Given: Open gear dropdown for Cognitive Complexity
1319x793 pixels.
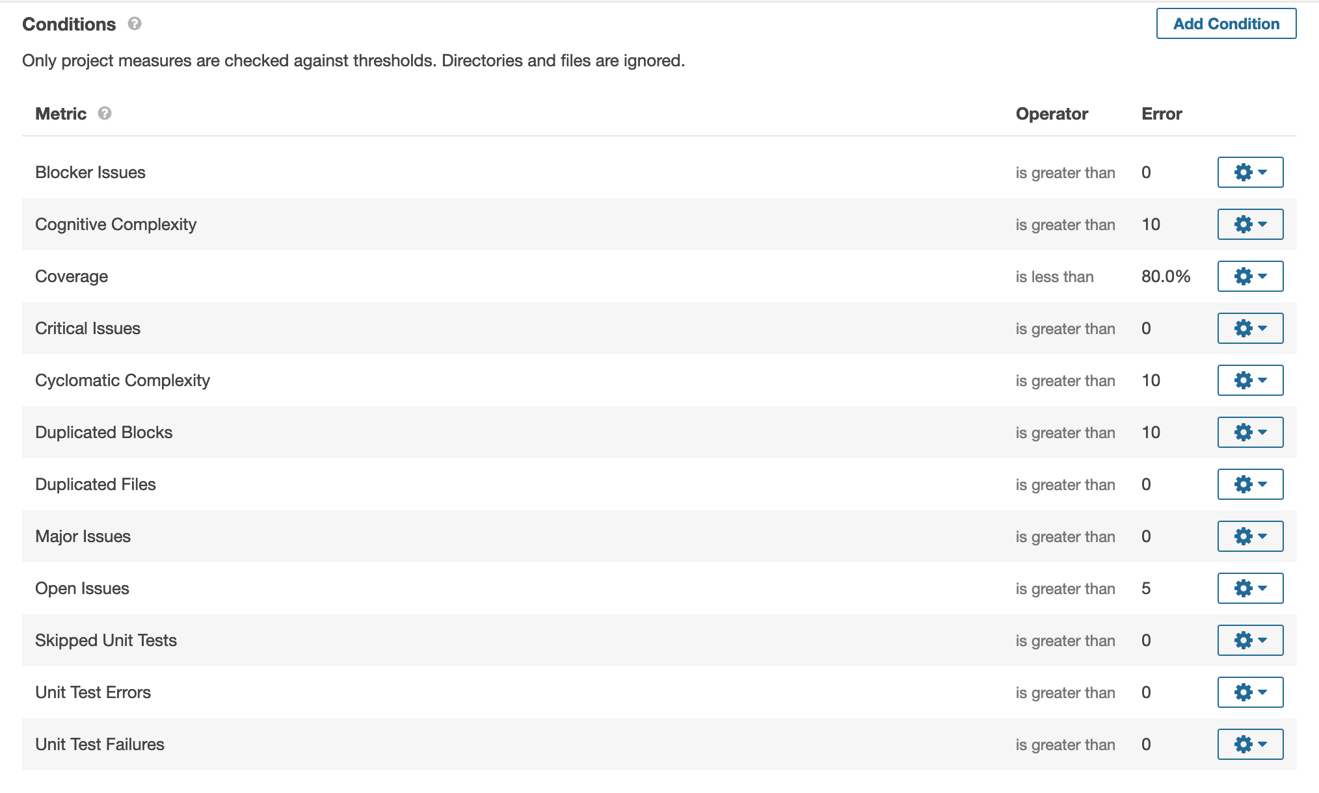Looking at the screenshot, I should click(1250, 224).
